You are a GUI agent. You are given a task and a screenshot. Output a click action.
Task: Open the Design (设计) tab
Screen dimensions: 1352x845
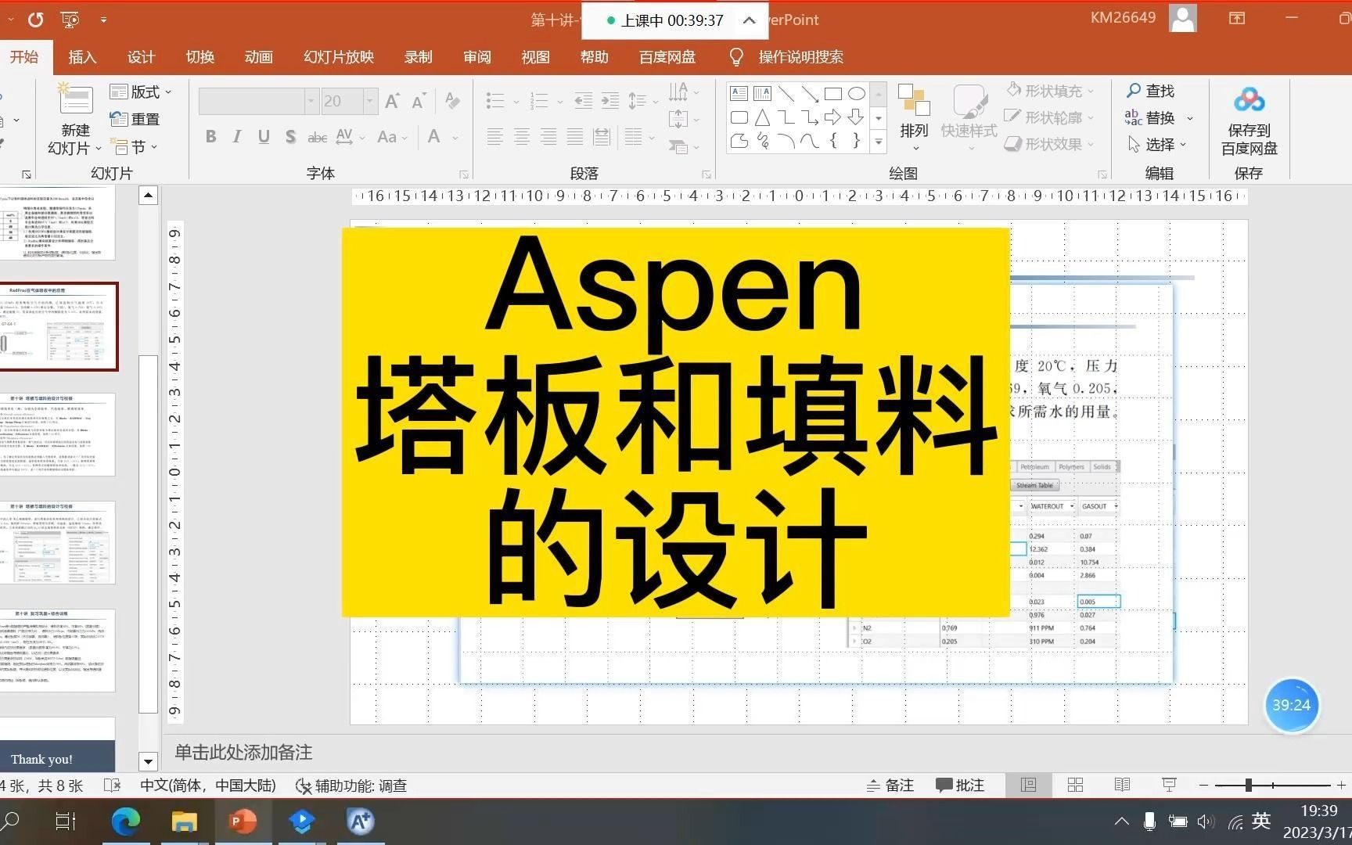[x=141, y=56]
